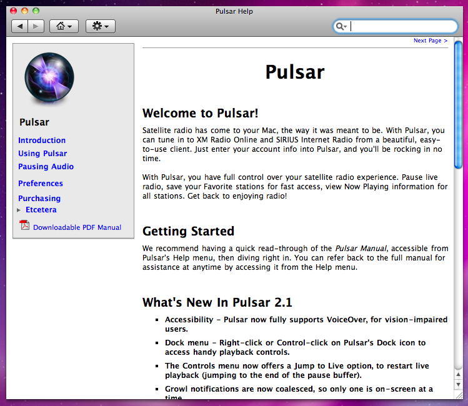Click the window resize grip corner

pyautogui.click(x=458, y=395)
